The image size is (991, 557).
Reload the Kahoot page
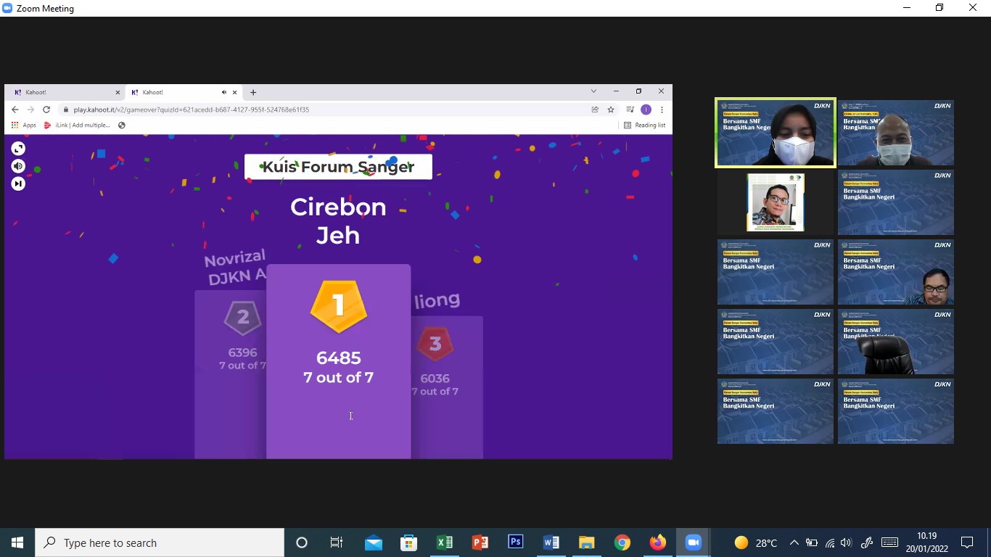(x=46, y=110)
